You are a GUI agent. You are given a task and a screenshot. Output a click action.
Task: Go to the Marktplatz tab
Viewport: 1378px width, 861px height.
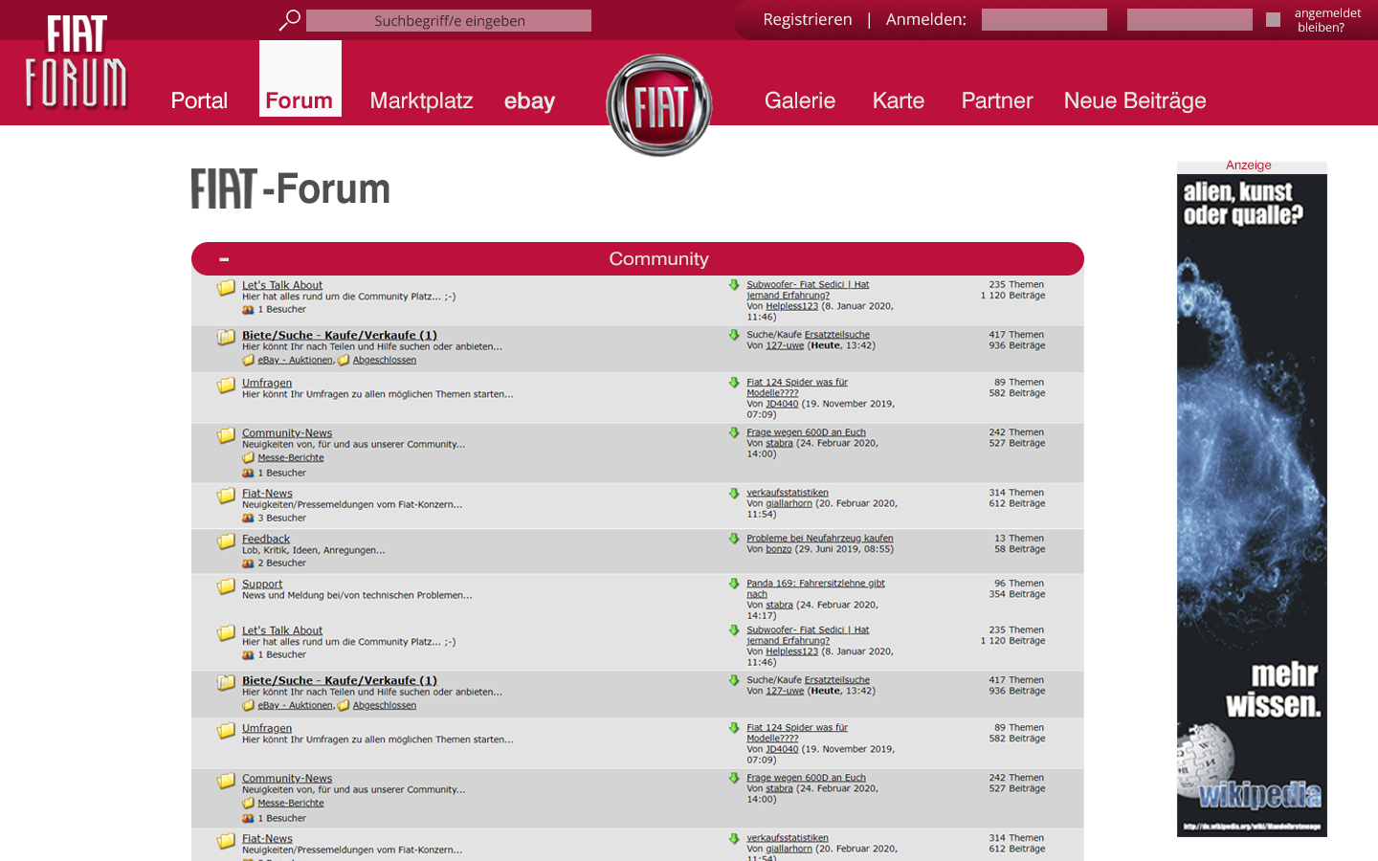point(421,100)
